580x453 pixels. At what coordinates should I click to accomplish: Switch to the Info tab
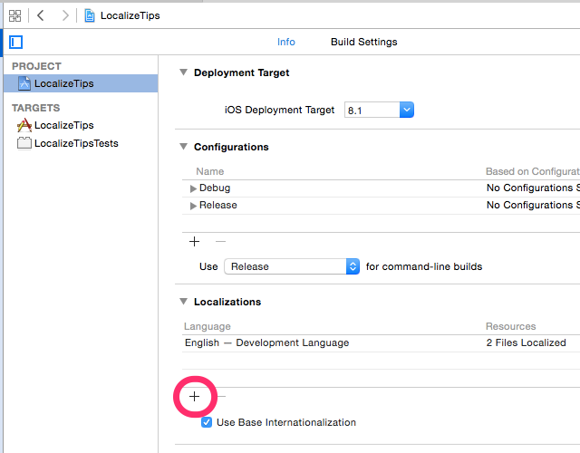coord(286,42)
